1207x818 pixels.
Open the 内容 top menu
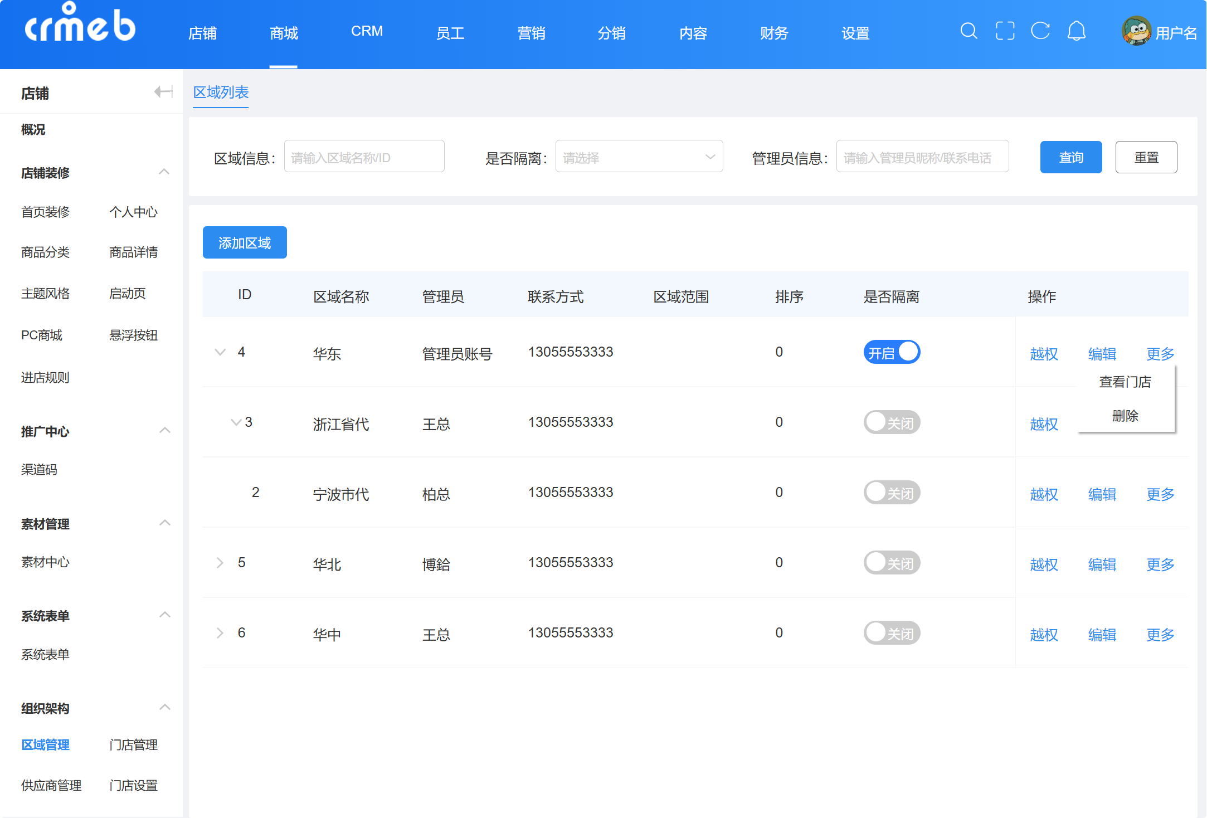coord(693,33)
